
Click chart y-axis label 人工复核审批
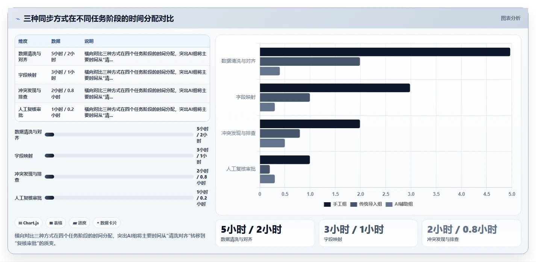[241, 169]
